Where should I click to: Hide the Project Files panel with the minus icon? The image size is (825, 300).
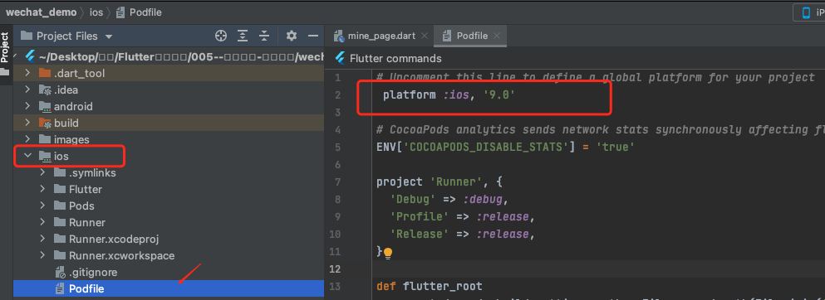[313, 36]
